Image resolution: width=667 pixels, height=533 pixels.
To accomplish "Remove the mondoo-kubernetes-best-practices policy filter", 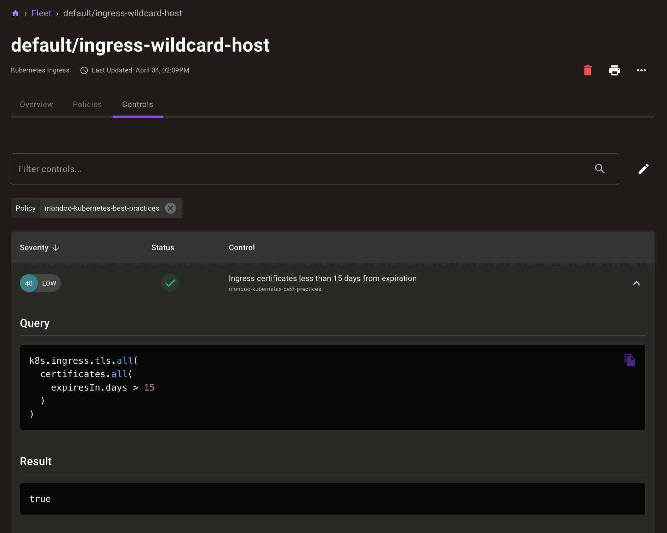I will pos(171,208).
